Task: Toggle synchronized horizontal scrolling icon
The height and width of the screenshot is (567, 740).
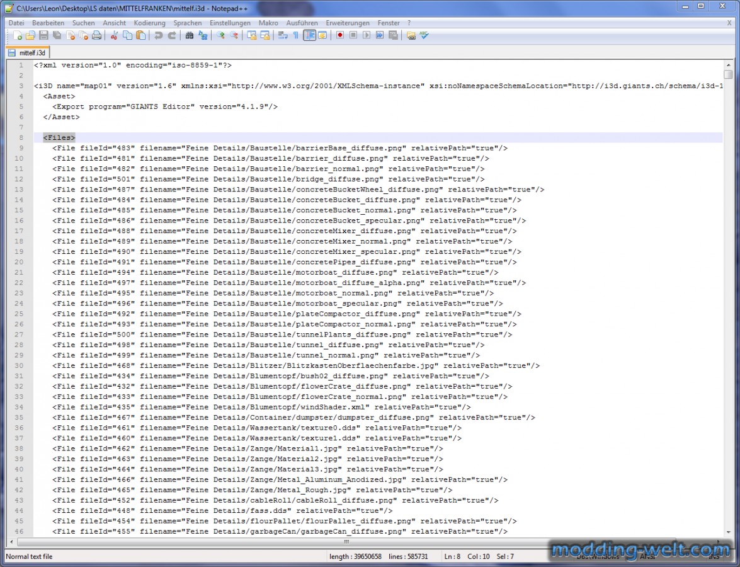Action: [265, 35]
